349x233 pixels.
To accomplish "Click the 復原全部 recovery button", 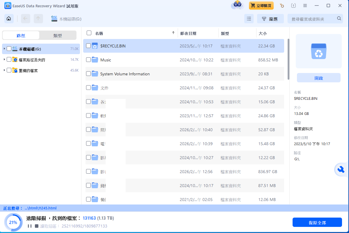I will point(317,222).
